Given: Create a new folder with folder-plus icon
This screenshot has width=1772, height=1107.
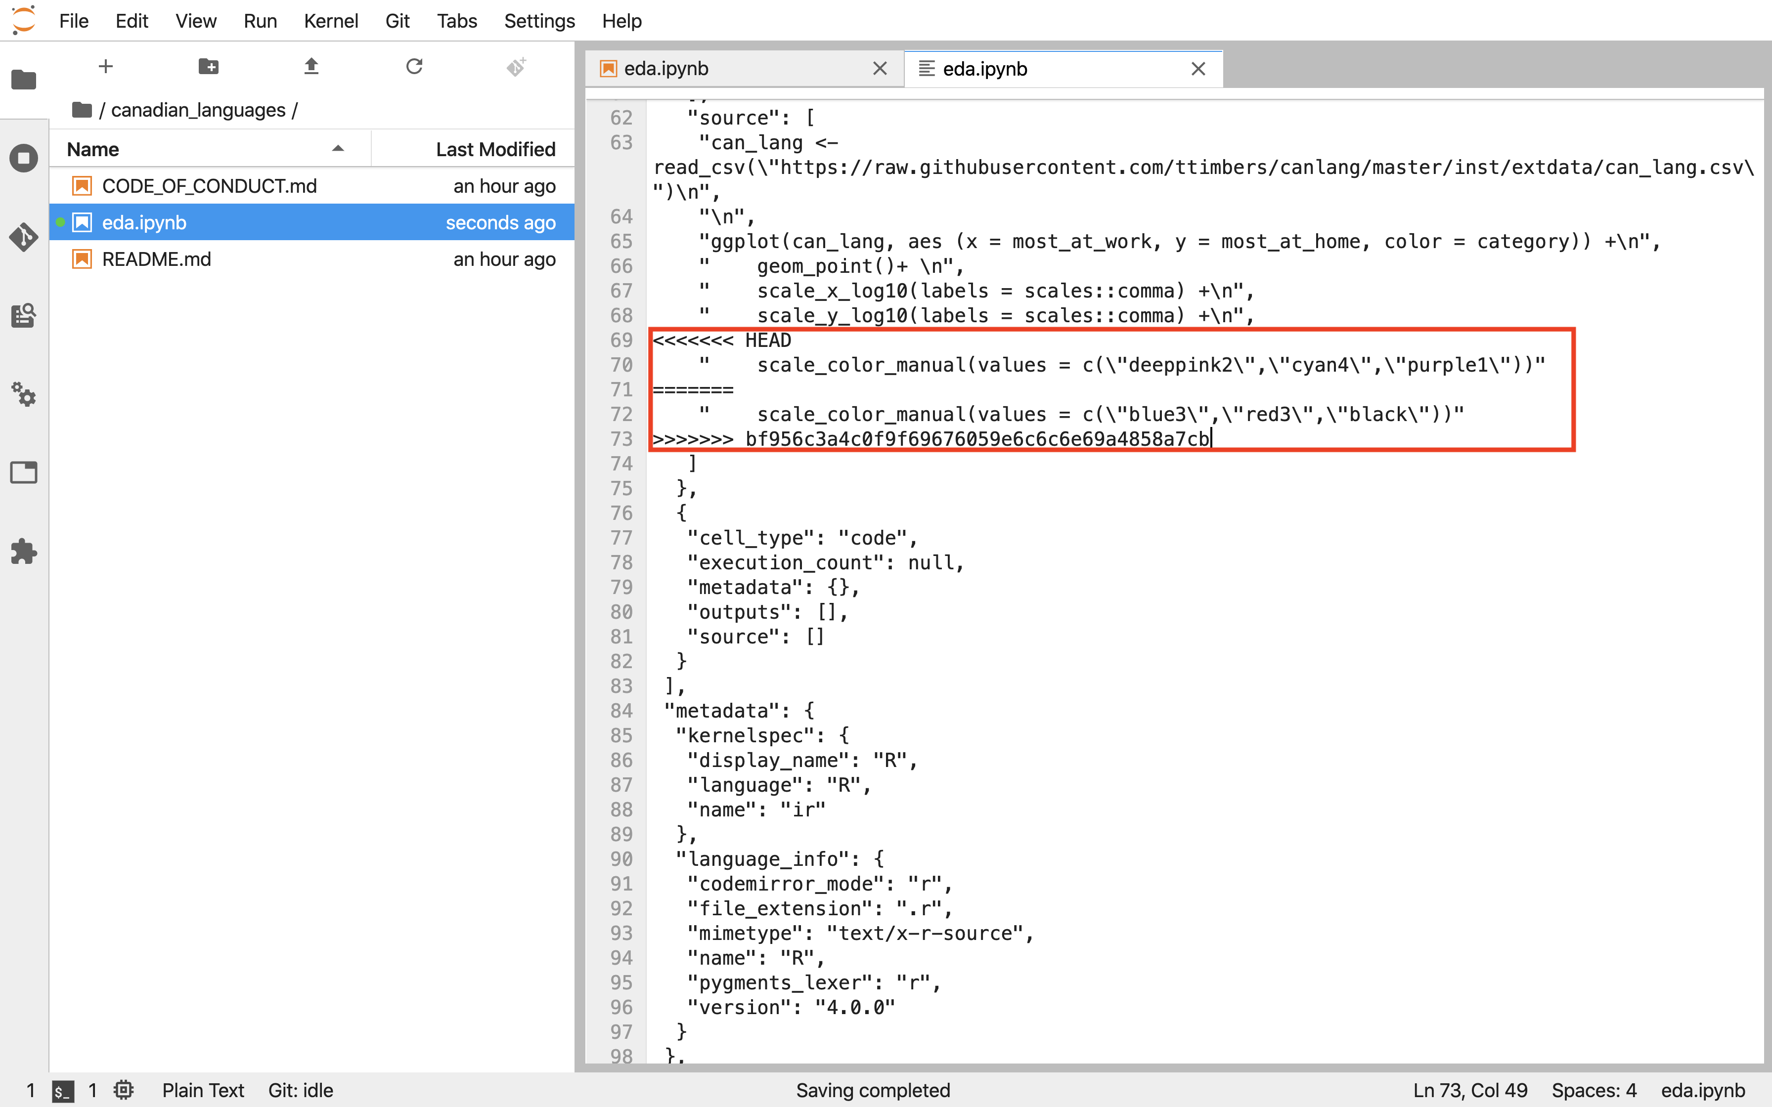Looking at the screenshot, I should (x=209, y=67).
